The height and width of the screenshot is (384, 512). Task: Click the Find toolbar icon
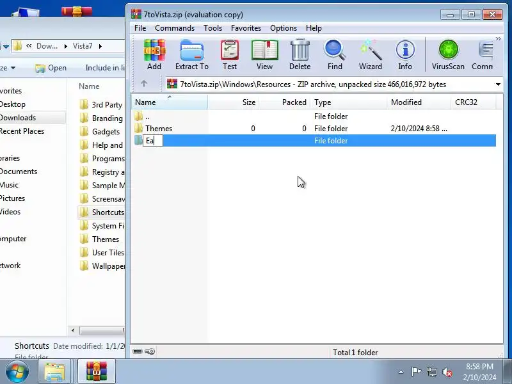coord(335,55)
